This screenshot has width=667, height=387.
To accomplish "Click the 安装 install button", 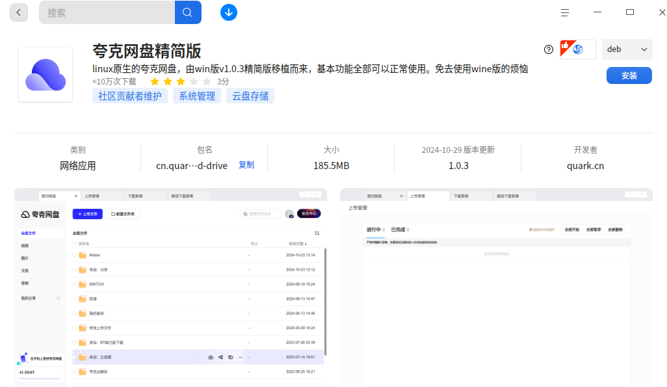I will pos(629,76).
